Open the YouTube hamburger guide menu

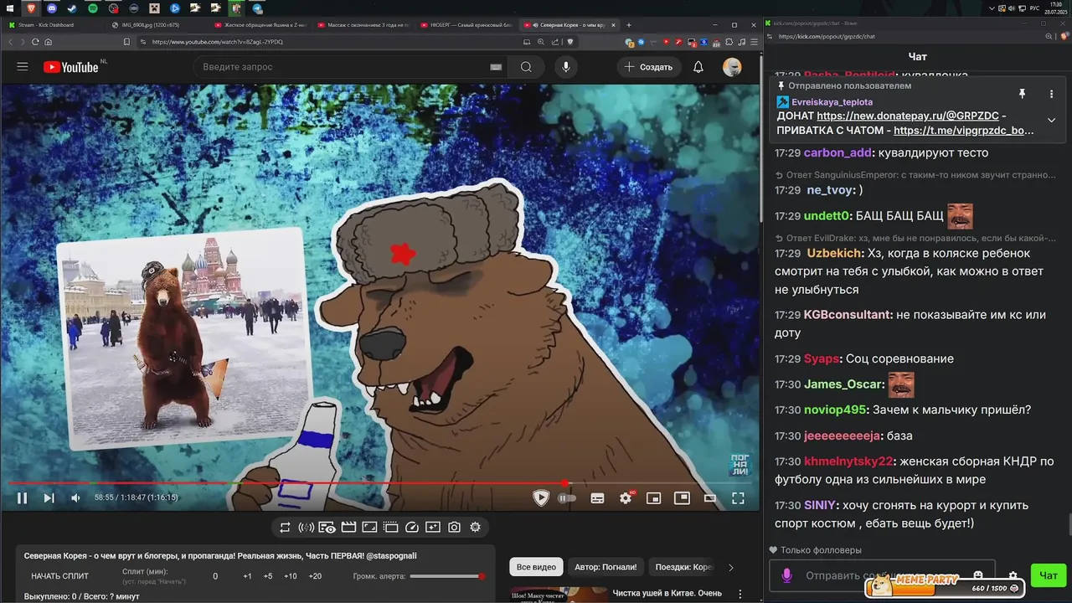click(x=23, y=67)
